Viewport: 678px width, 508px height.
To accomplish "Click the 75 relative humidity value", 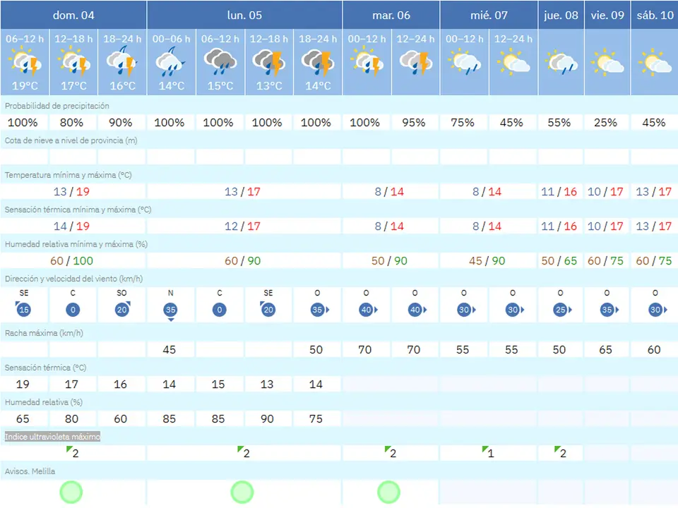I will [316, 418].
